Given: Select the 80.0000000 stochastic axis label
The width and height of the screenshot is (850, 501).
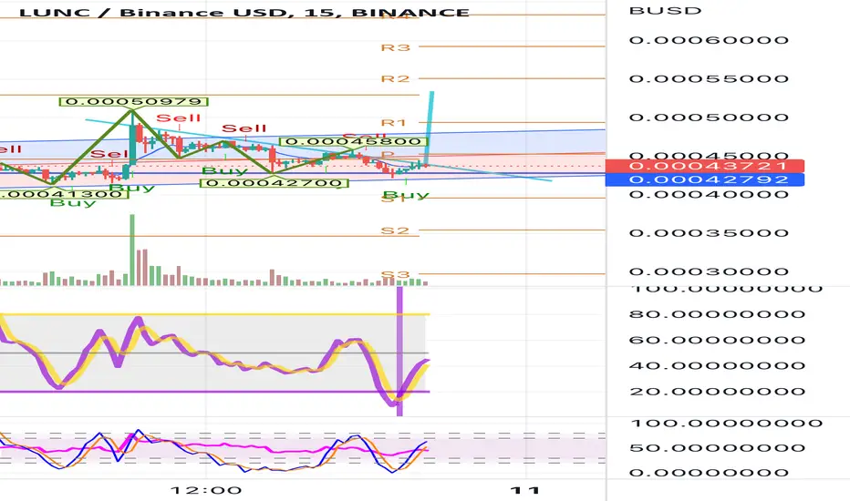Looking at the screenshot, I should (x=717, y=314).
